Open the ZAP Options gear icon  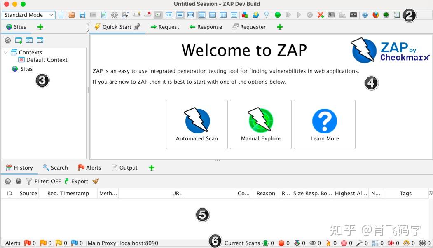point(115,15)
